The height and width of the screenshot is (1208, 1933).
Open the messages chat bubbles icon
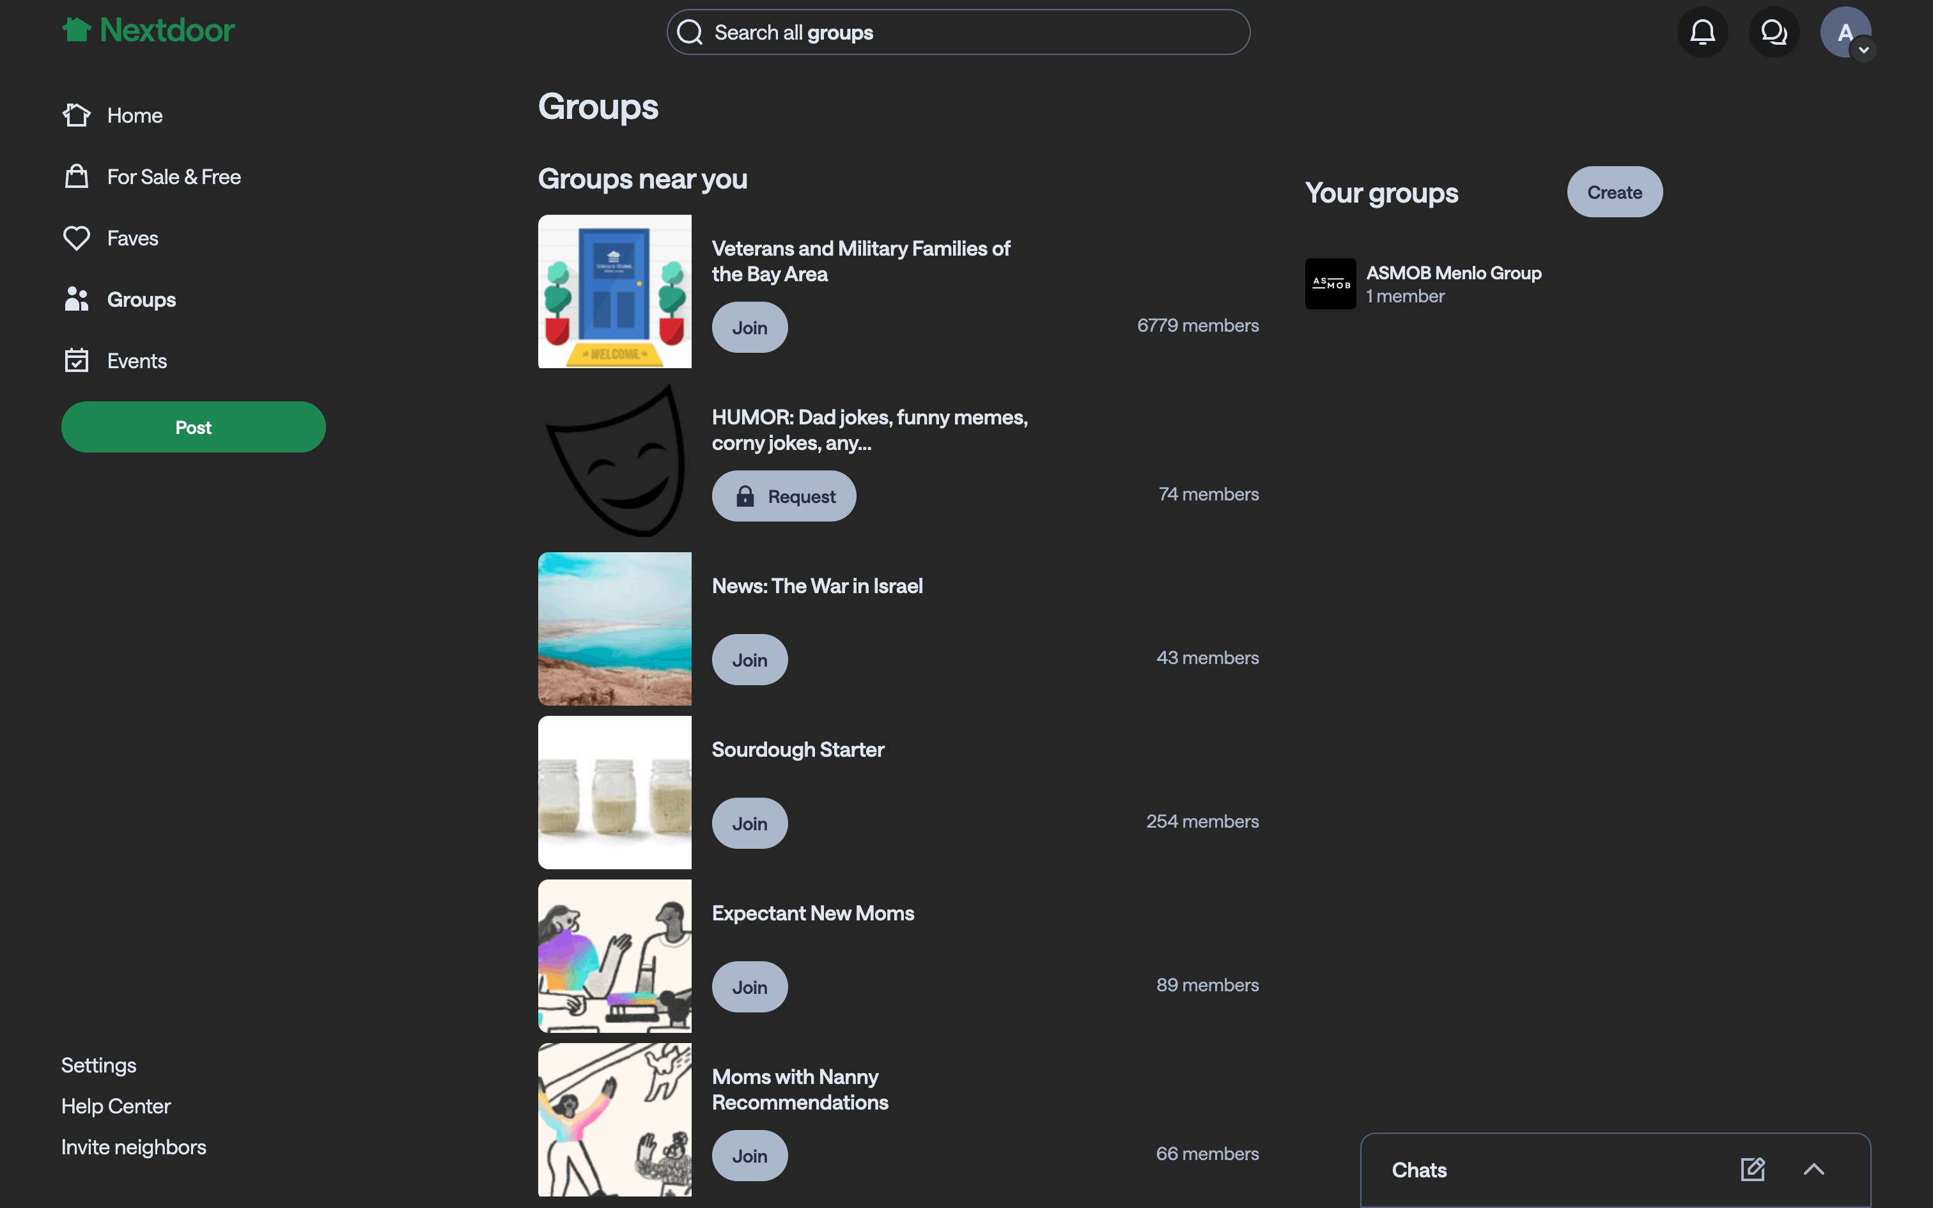[x=1773, y=32]
